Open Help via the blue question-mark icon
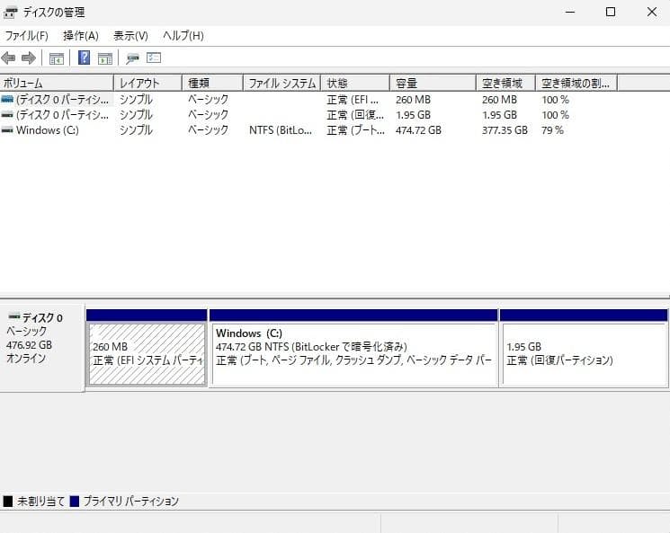 click(x=85, y=58)
